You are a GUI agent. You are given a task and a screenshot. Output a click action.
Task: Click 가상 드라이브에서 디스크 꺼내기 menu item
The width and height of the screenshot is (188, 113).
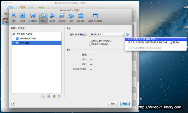(x=156, y=48)
